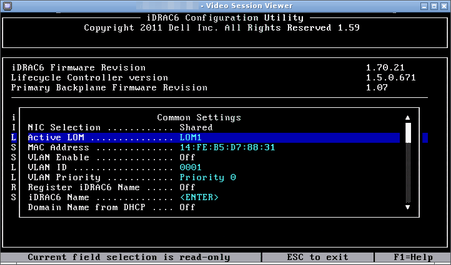Click the Common Settings heading

pos(199,118)
